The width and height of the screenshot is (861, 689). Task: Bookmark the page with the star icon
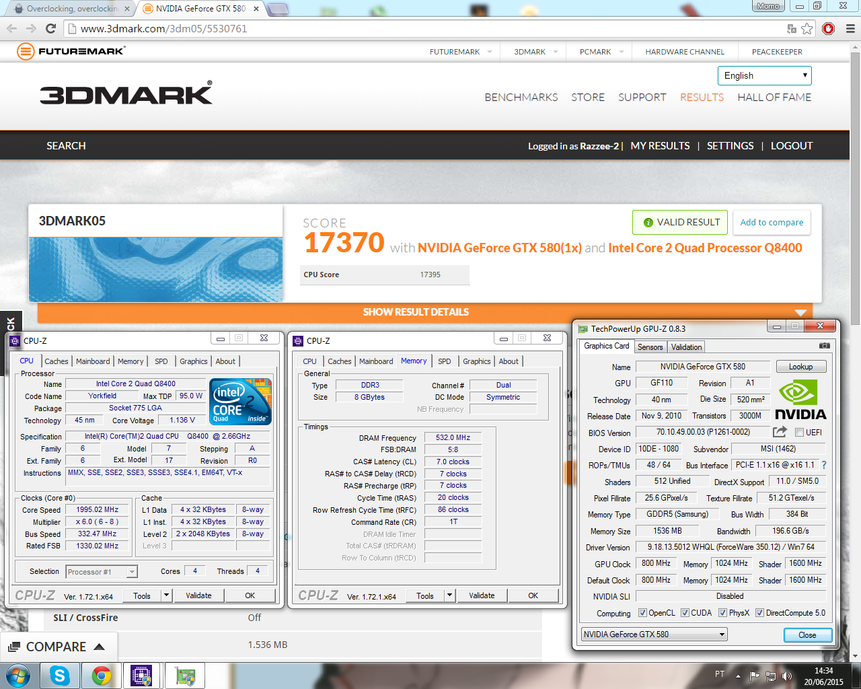(x=807, y=28)
